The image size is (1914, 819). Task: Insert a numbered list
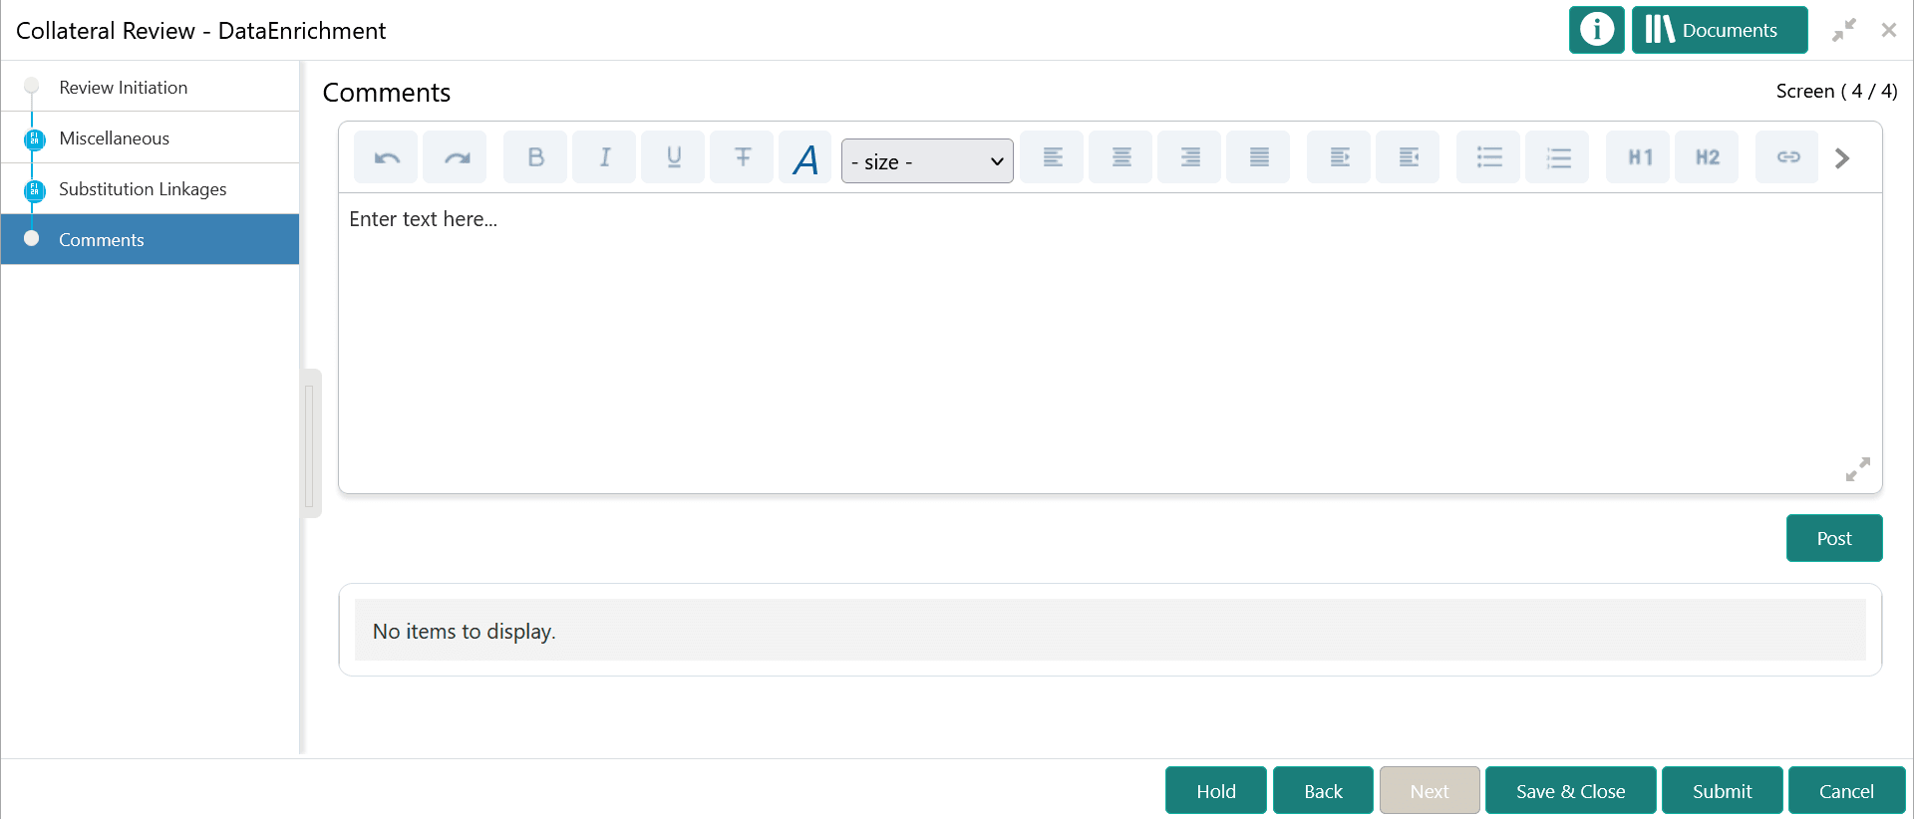1557,157
